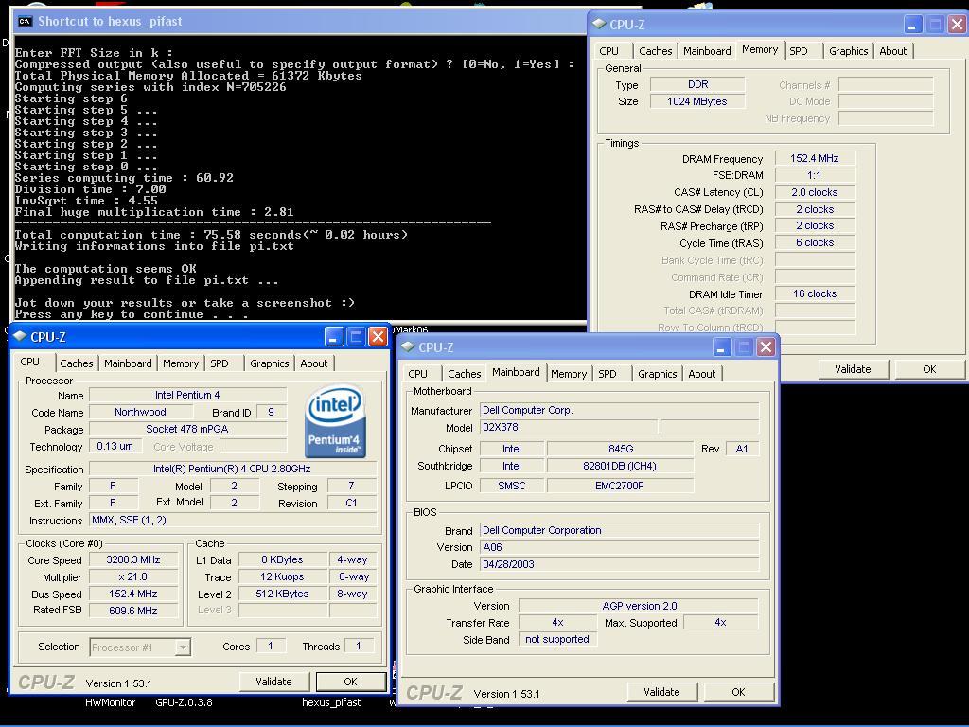Click the Core Speed 3200.3 MHz value

[133, 560]
